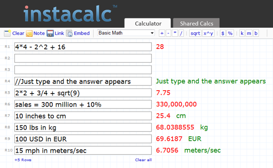Click the Clear notepad icon
273x168 pixels.
[7, 33]
